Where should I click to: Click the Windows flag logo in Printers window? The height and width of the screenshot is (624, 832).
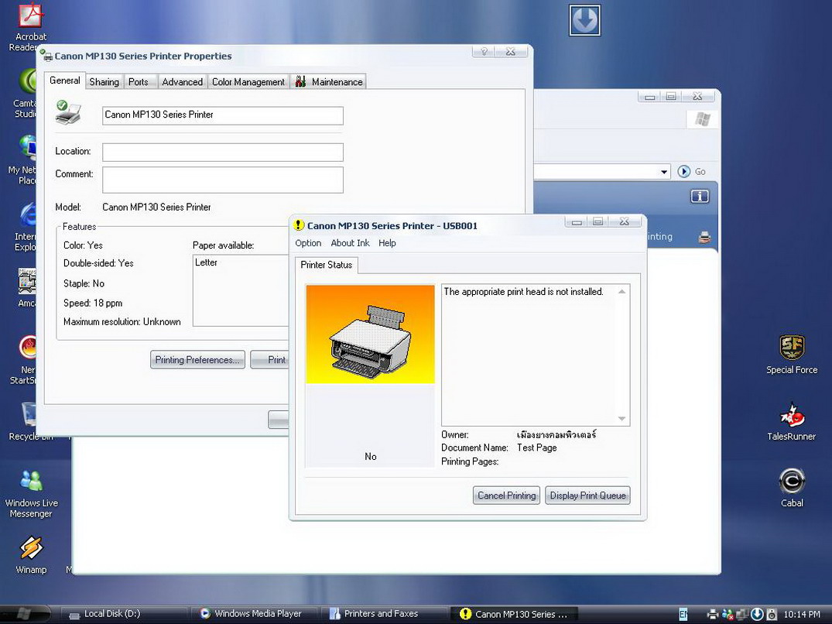click(703, 119)
